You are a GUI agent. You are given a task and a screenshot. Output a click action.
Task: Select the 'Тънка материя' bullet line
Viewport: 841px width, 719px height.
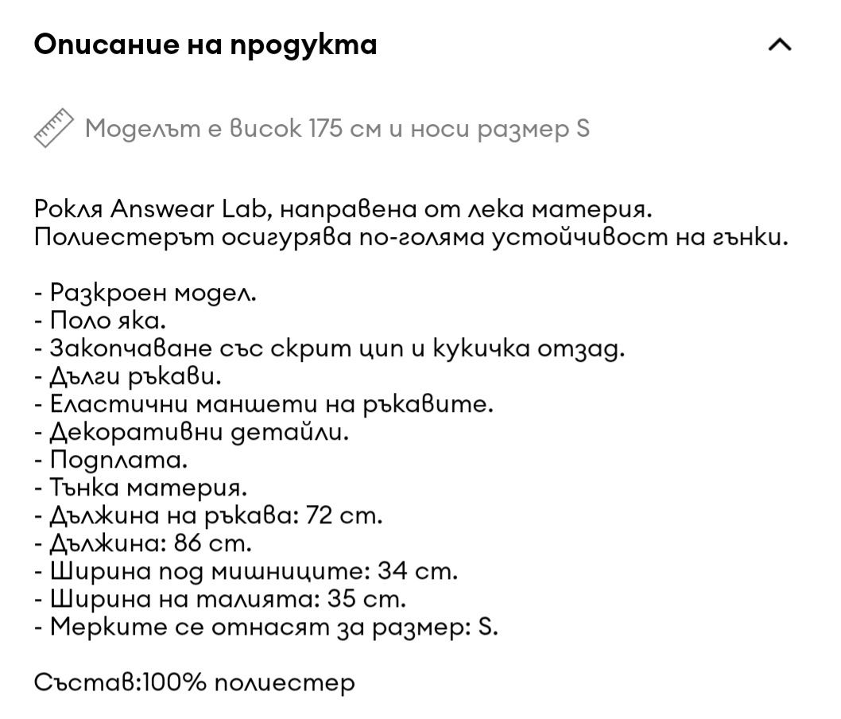coord(141,488)
